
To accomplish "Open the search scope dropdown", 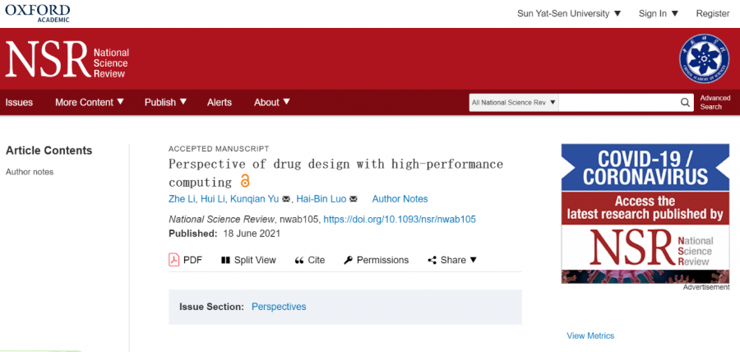I will [514, 103].
